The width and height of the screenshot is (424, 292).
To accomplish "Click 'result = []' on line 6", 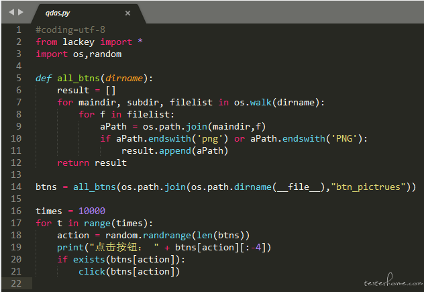I will [x=87, y=91].
